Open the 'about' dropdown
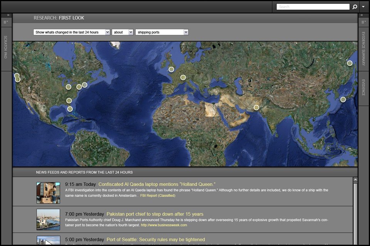The image size is (370, 246). point(123,32)
